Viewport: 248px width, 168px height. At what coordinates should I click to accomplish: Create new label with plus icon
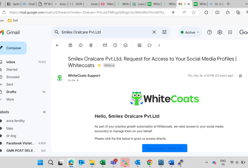pyautogui.click(x=44, y=112)
